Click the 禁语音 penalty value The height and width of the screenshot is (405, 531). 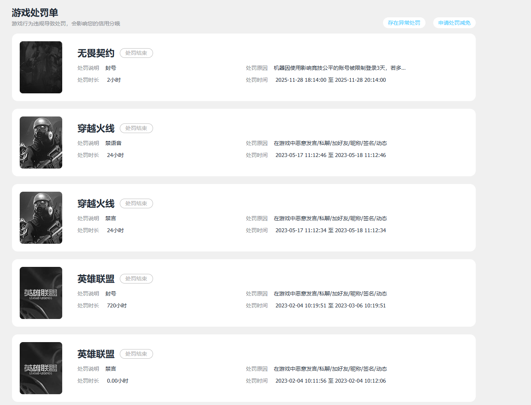(x=113, y=143)
